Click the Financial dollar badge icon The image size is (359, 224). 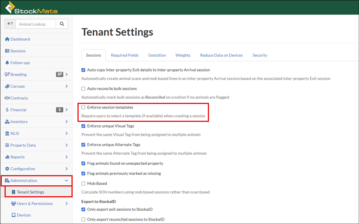tap(60, 110)
